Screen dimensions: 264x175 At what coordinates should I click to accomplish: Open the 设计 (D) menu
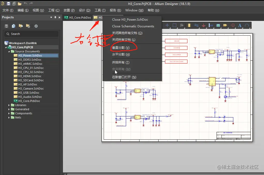point(85,10)
